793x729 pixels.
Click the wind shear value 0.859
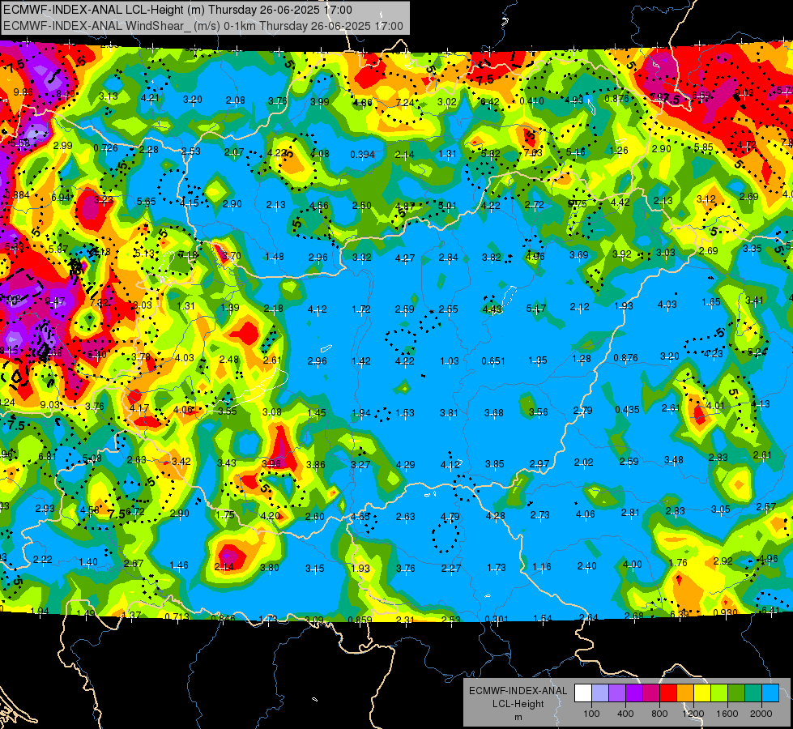[x=360, y=619]
